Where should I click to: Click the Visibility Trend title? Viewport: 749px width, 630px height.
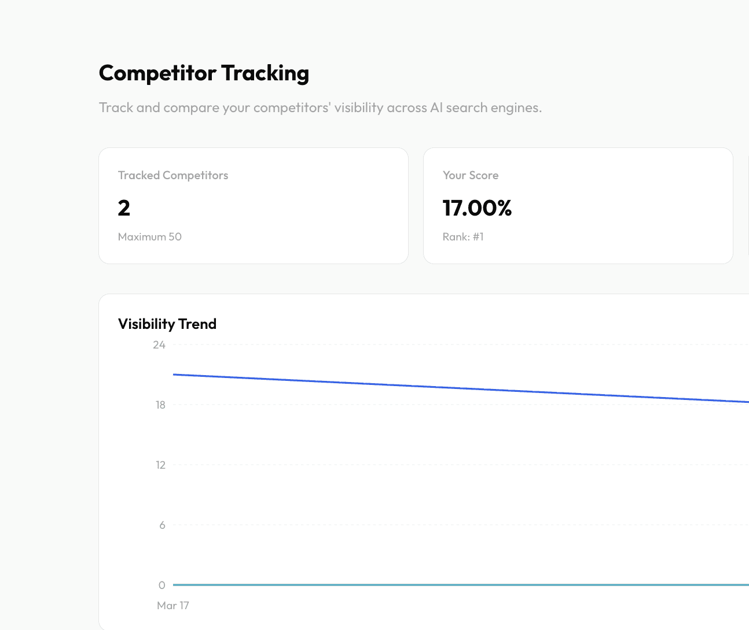(167, 324)
